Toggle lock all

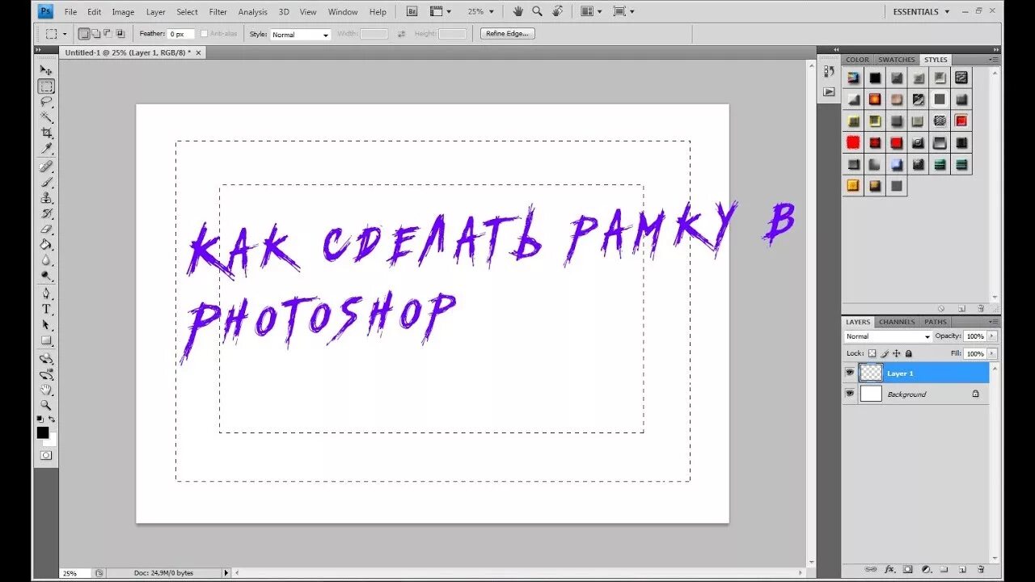(909, 353)
